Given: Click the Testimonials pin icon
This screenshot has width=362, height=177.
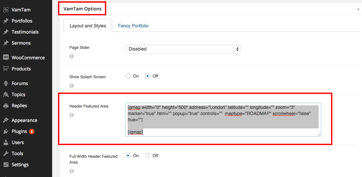Looking at the screenshot, I should (x=6, y=32).
